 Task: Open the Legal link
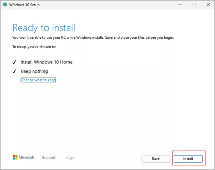point(70,157)
